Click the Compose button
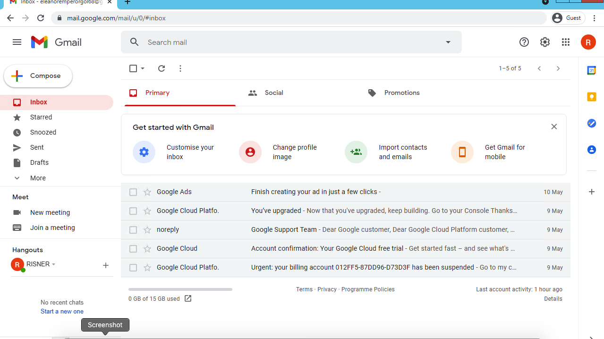The height and width of the screenshot is (339, 604). tap(38, 76)
